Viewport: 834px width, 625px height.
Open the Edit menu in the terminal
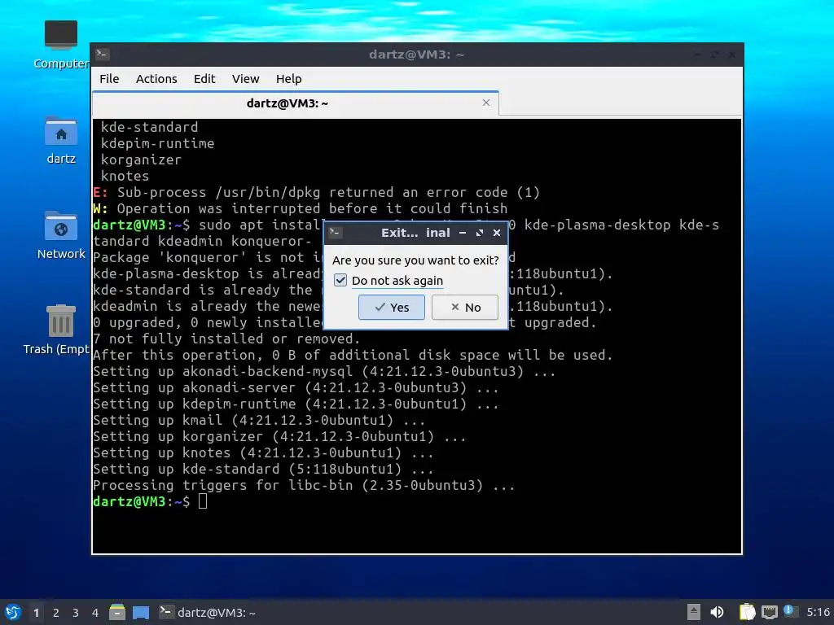204,79
